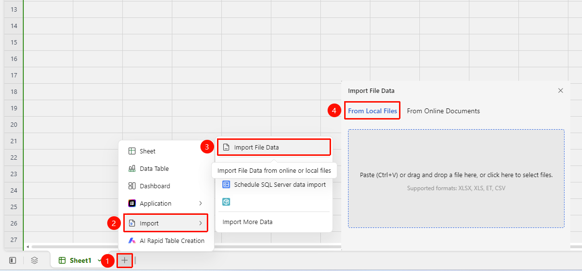This screenshot has width=582, height=271.
Task: Select Import in the add menu
Action: (x=166, y=223)
